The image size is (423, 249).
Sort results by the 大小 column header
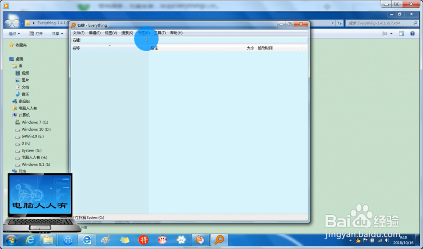tap(241, 48)
